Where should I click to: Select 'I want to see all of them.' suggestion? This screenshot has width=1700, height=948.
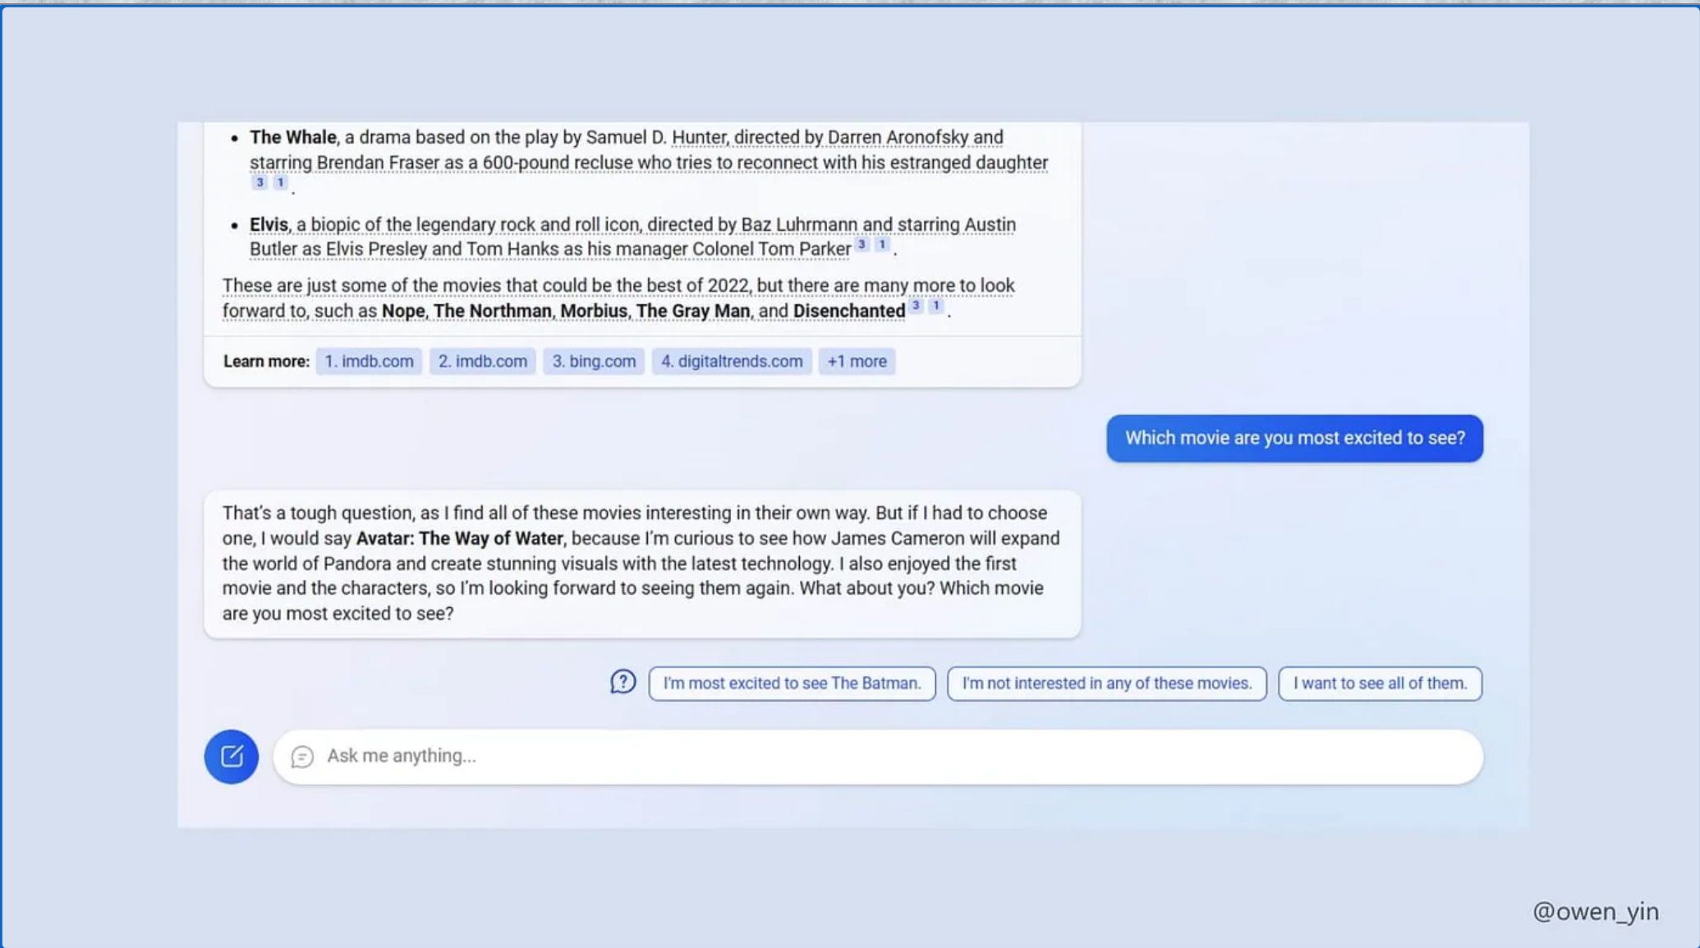[x=1380, y=683]
